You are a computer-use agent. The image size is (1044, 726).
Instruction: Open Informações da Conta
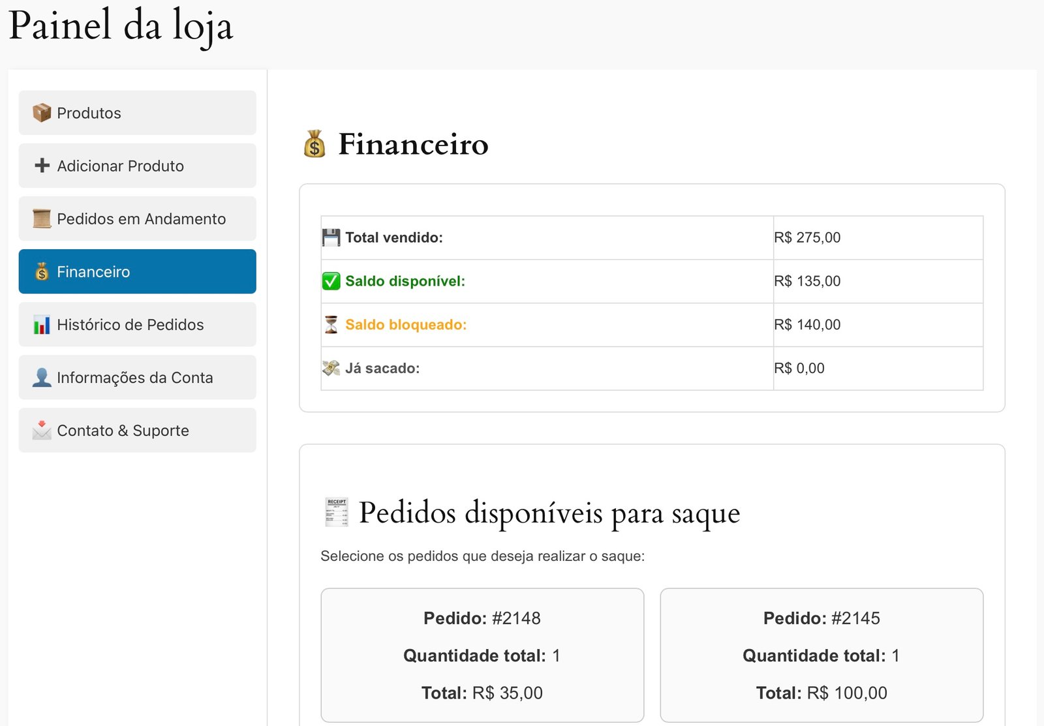(x=138, y=378)
